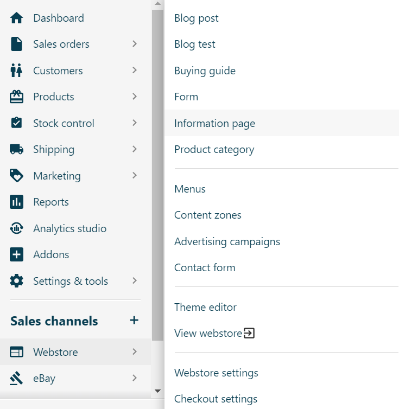Click the Products gift box icon
Image resolution: width=399 pixels, height=409 pixels.
(x=17, y=97)
